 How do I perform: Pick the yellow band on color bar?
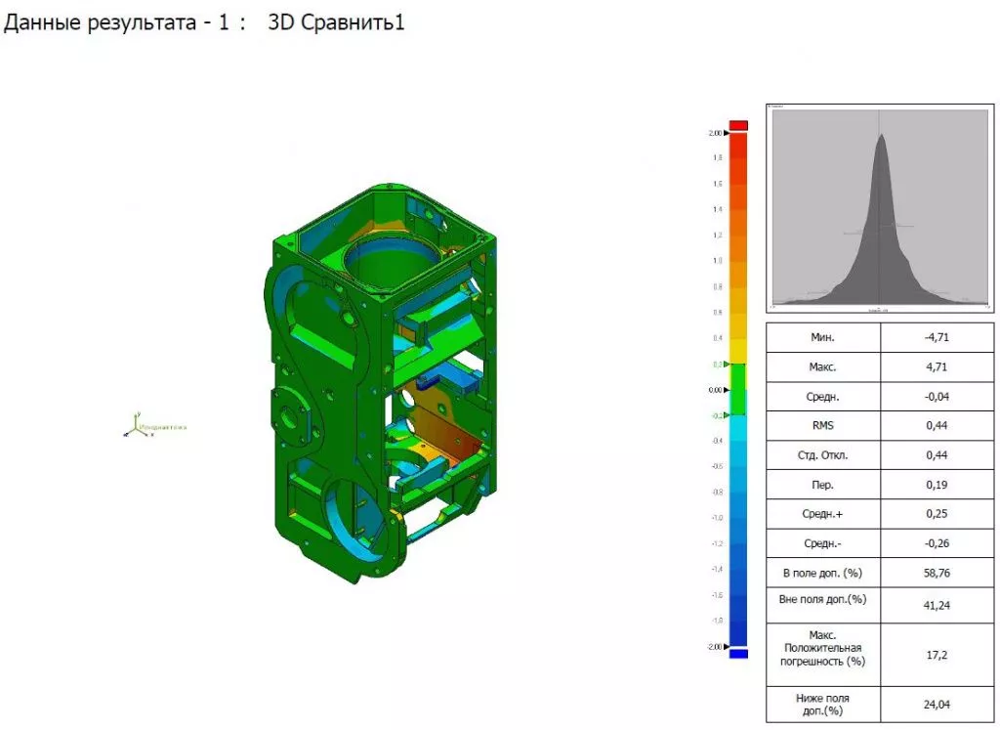[739, 347]
